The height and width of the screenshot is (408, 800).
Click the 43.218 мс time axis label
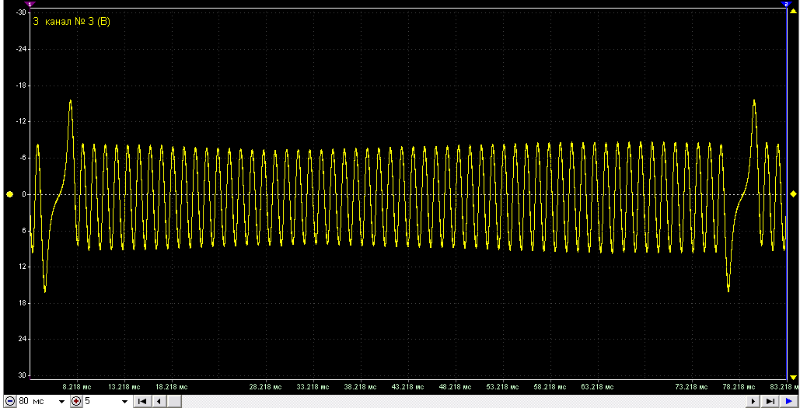(407, 387)
